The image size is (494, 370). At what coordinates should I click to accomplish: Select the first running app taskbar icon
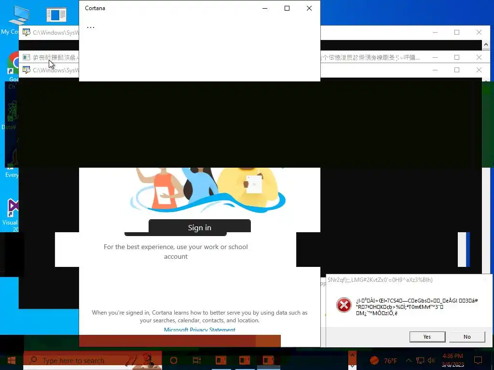point(221,360)
